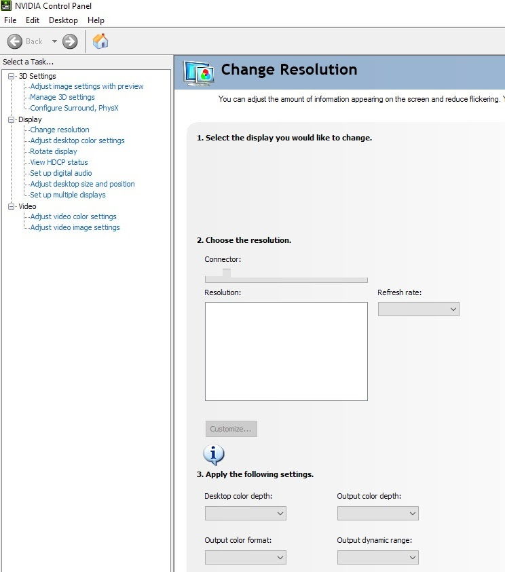Open the Help menu
The image size is (505, 572).
pos(96,20)
